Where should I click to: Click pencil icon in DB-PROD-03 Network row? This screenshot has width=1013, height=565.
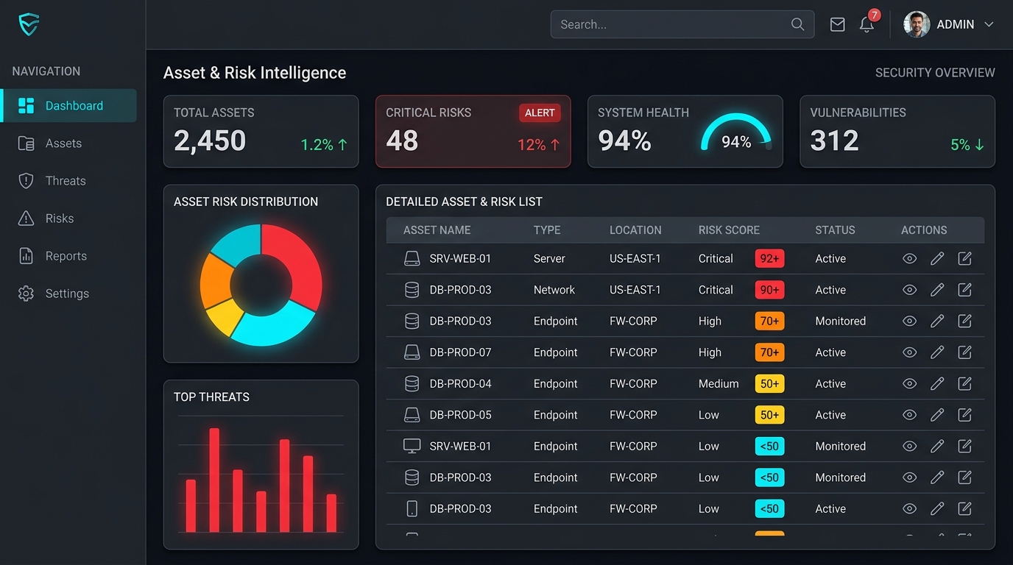coord(937,290)
